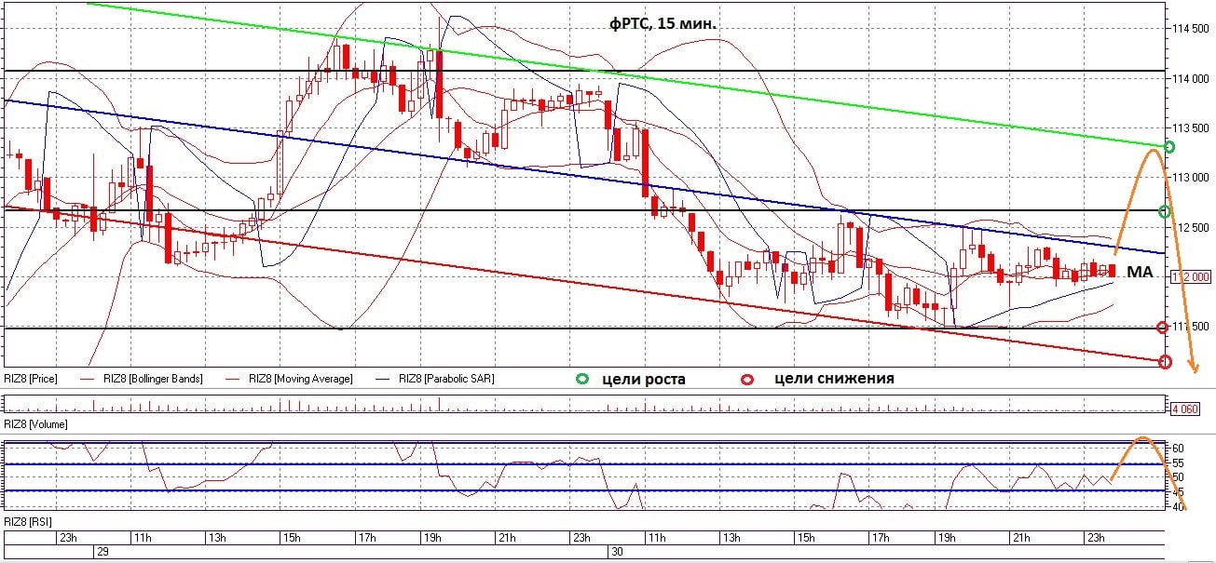Select the RIZ8 [Price] legend entry

[29, 379]
